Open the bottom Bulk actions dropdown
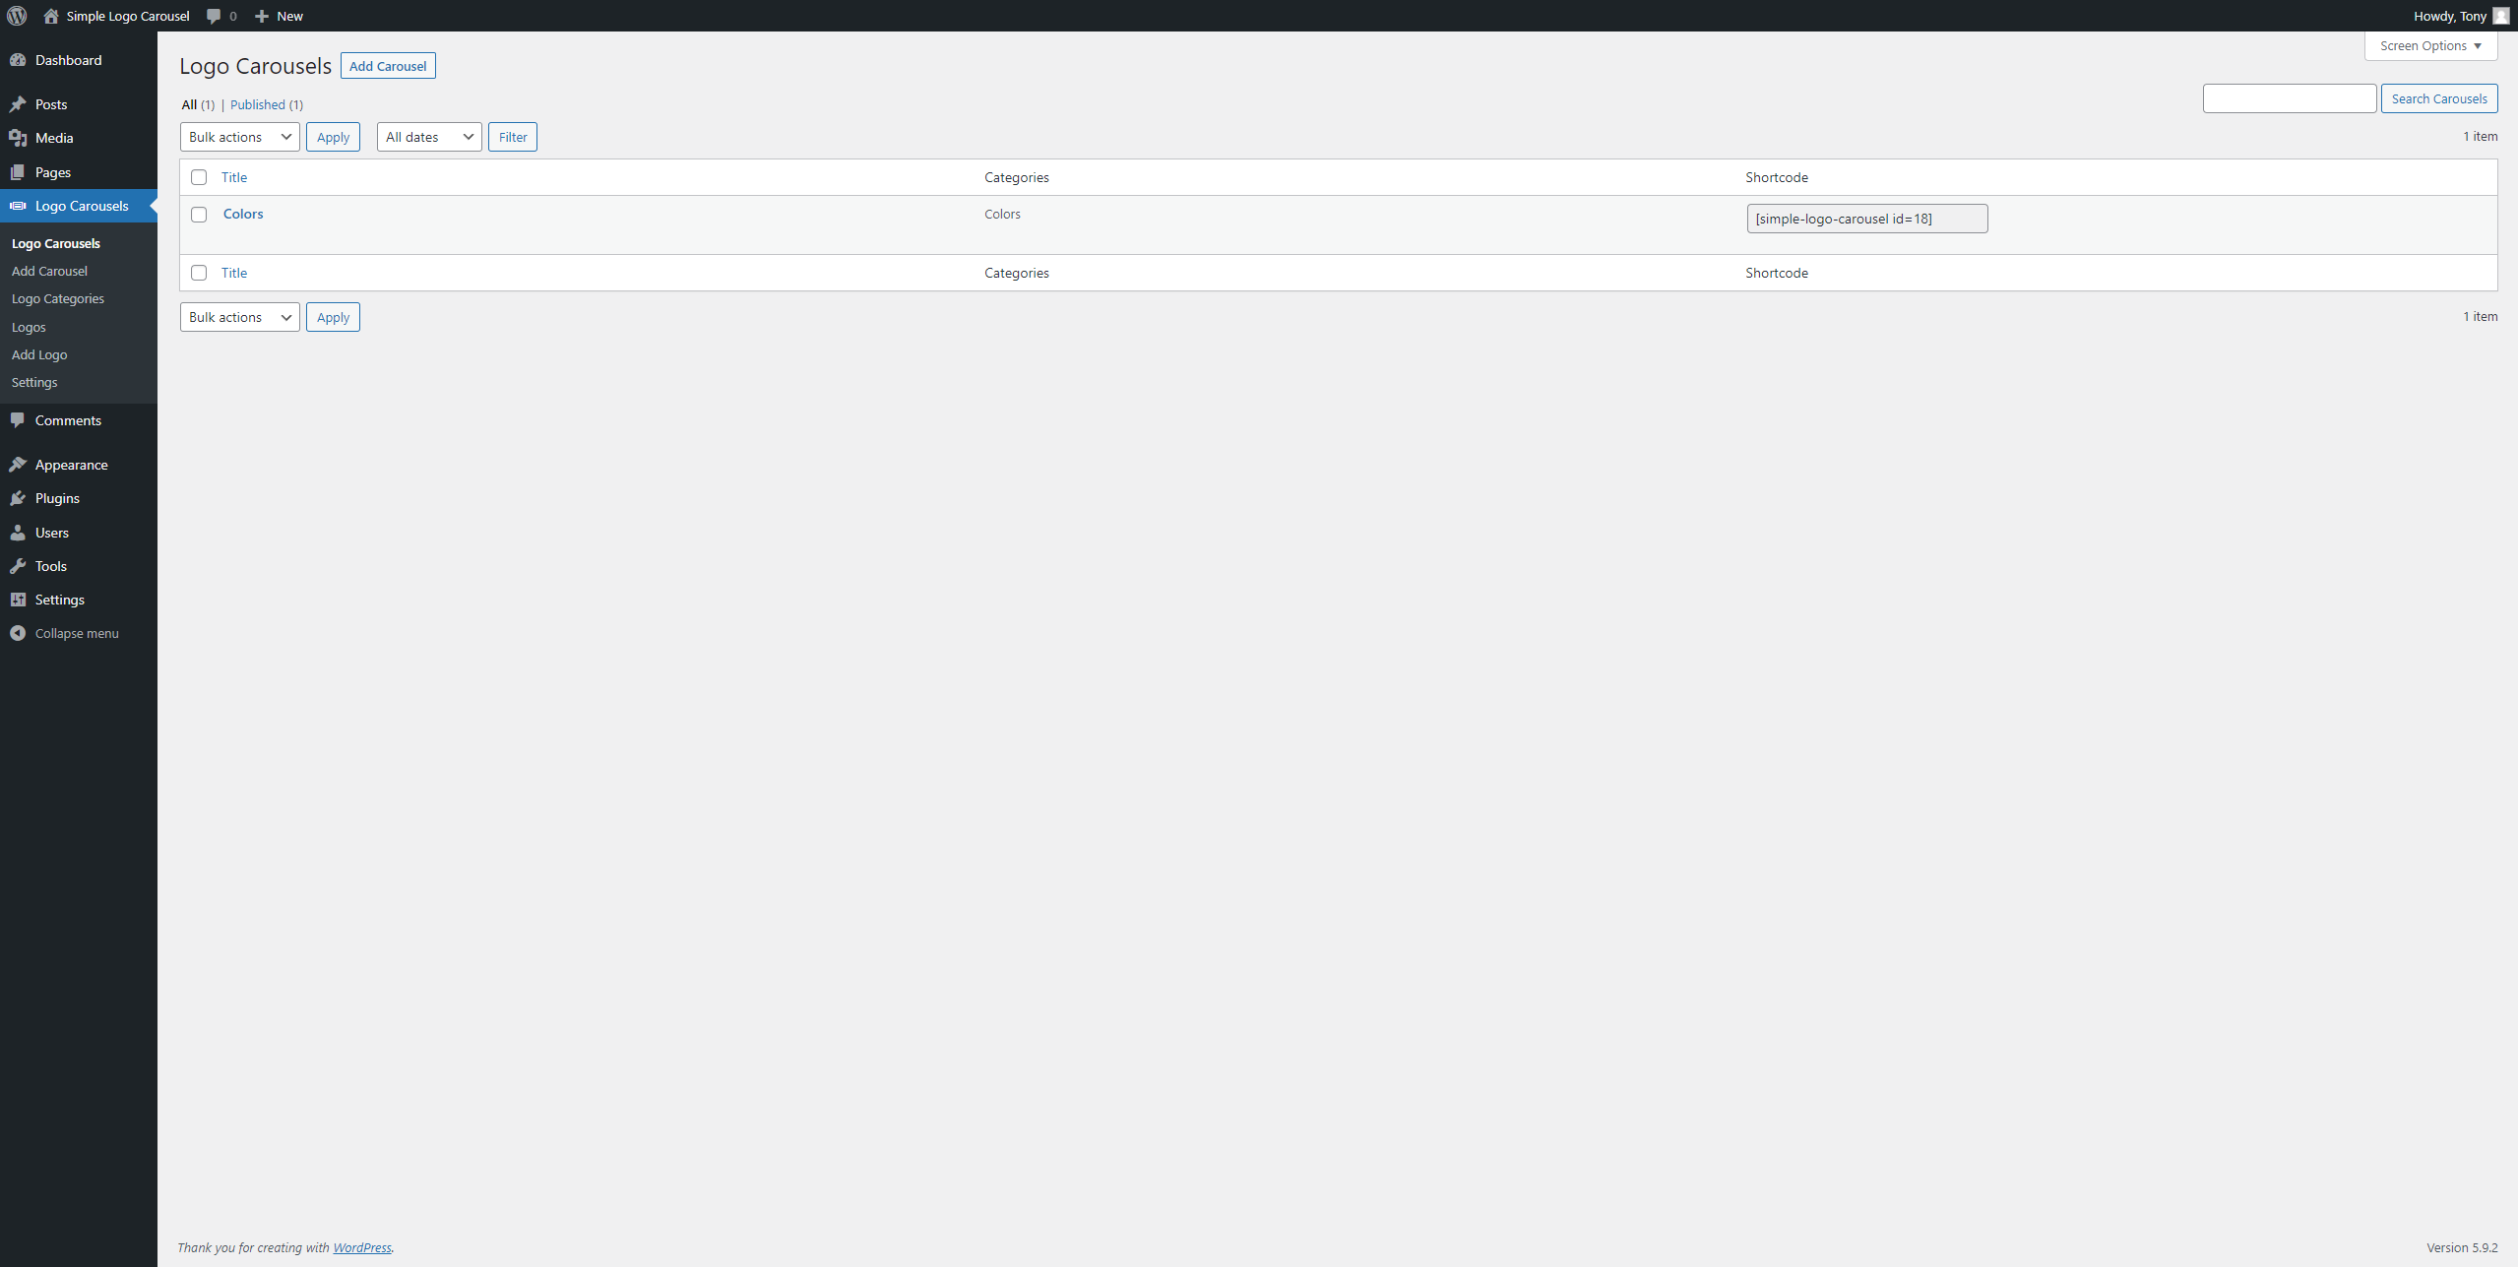The image size is (2518, 1267). [240, 317]
